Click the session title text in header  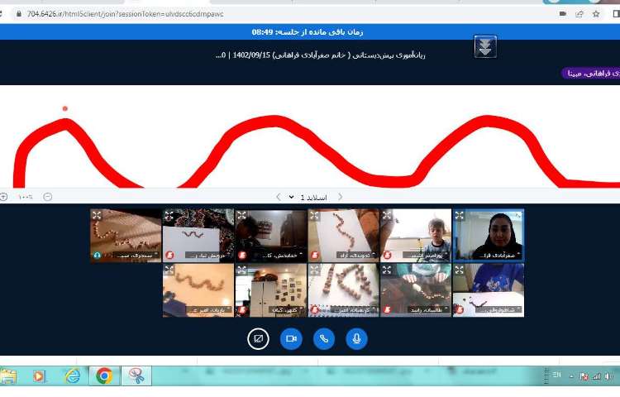331,55
